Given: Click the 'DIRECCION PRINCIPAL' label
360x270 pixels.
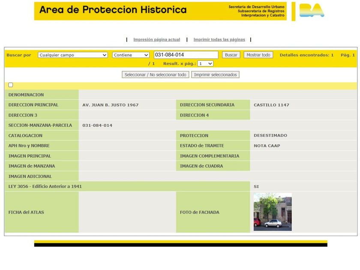Looking at the screenshot, I should (x=33, y=105).
